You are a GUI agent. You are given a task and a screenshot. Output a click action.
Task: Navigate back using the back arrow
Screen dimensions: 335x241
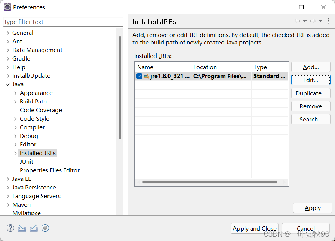[x=297, y=21]
